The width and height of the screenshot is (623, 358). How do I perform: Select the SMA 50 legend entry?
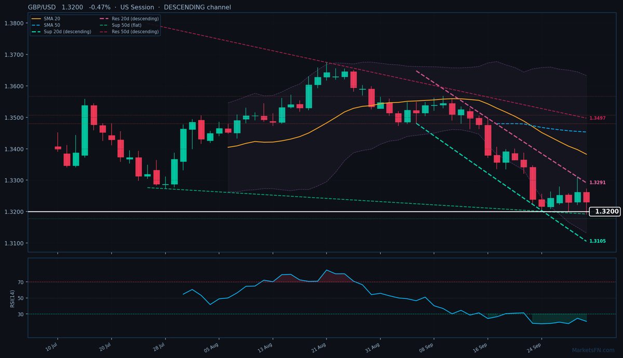[x=46, y=25]
